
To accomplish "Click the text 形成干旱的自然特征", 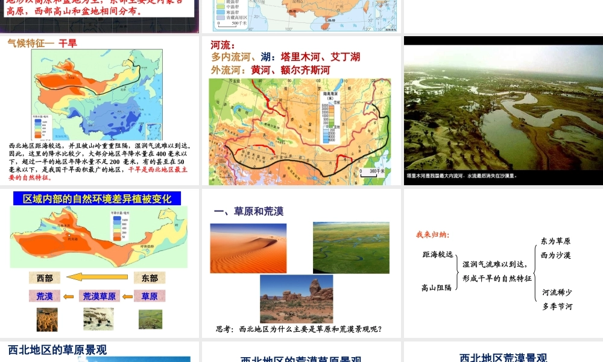I will point(497,278).
